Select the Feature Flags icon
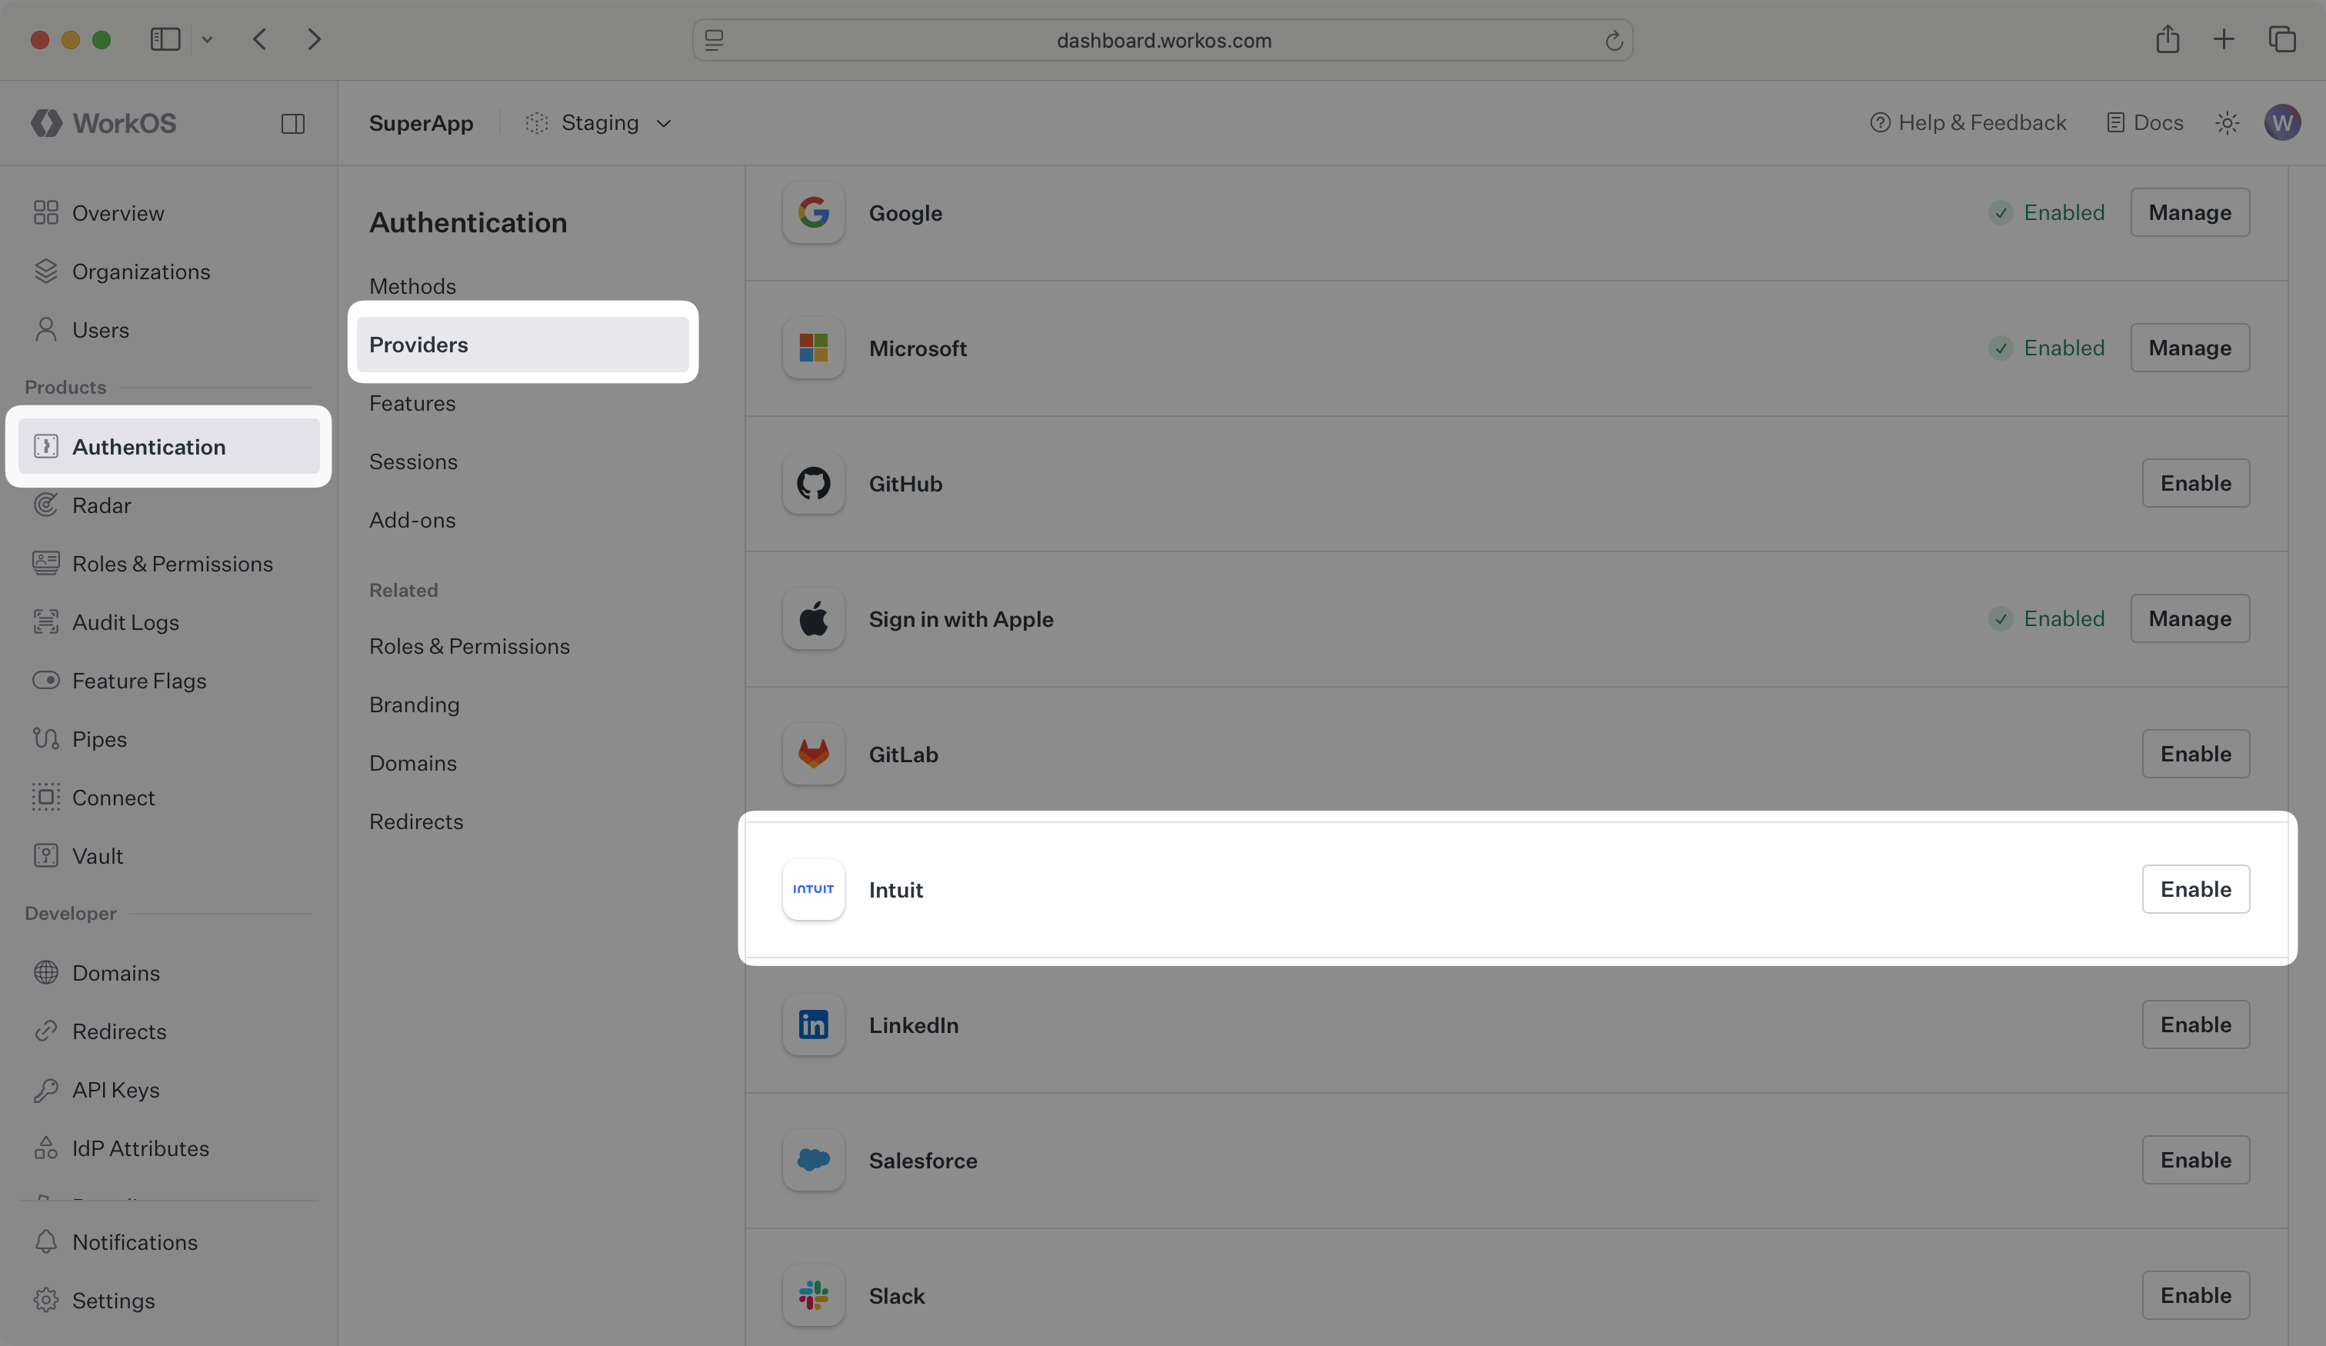The image size is (2326, 1346). (x=45, y=681)
